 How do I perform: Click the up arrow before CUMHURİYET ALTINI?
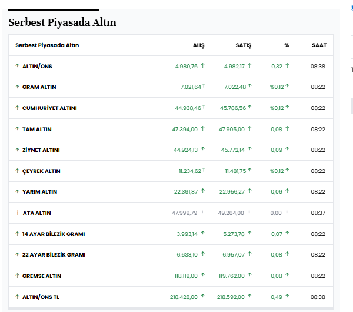[x=17, y=108]
